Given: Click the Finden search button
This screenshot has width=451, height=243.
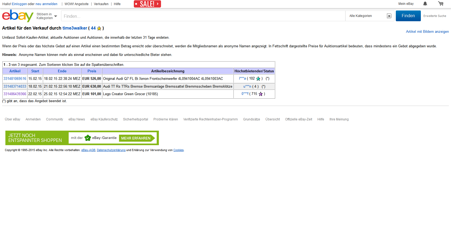Looking at the screenshot, I should tap(408, 16).
